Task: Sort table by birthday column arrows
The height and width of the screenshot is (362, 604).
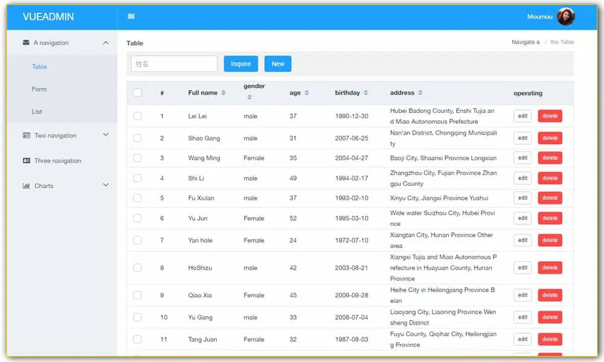Action: [365, 93]
